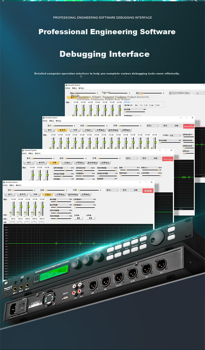Toggle the green checkbox above the 1200 Hz band
205x350 pixels.
pos(25,212)
